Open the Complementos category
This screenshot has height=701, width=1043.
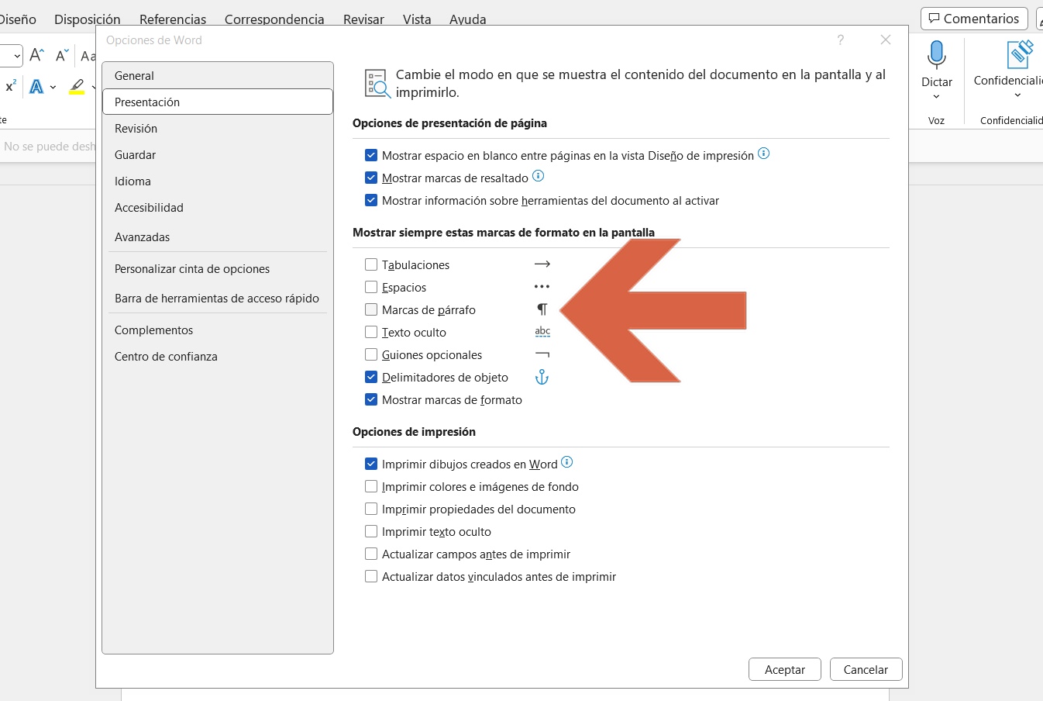point(218,330)
